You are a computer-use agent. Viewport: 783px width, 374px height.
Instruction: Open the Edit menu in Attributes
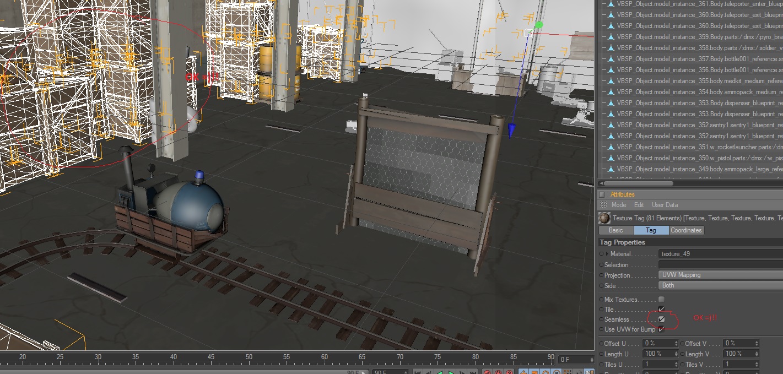point(639,205)
